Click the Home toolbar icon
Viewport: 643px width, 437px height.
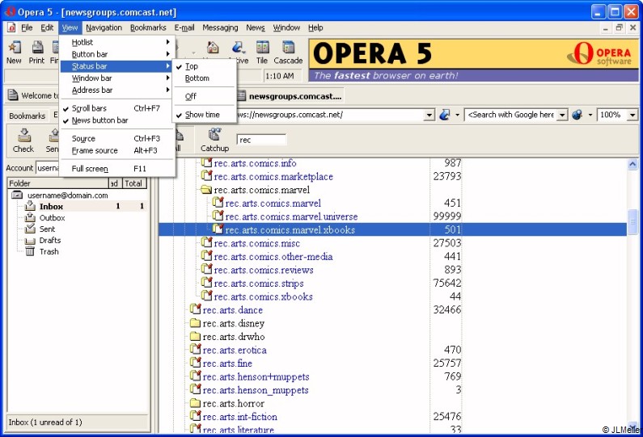(x=213, y=48)
